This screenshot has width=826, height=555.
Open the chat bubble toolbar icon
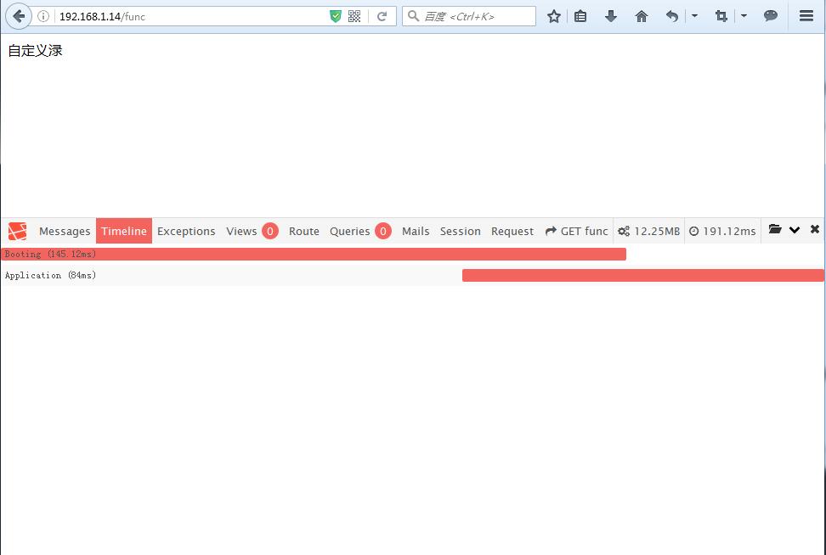pos(771,16)
